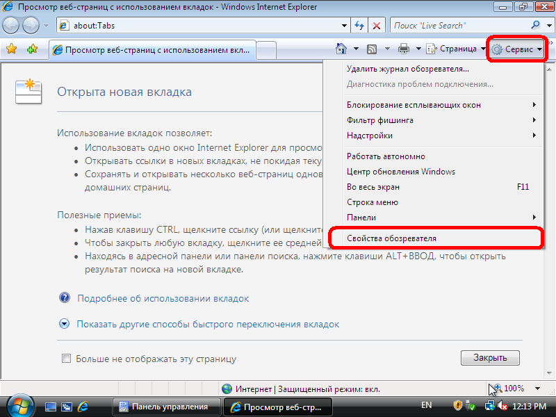Click the vertical scrollbar down arrow
This screenshot has height=417, width=556.
(x=550, y=373)
